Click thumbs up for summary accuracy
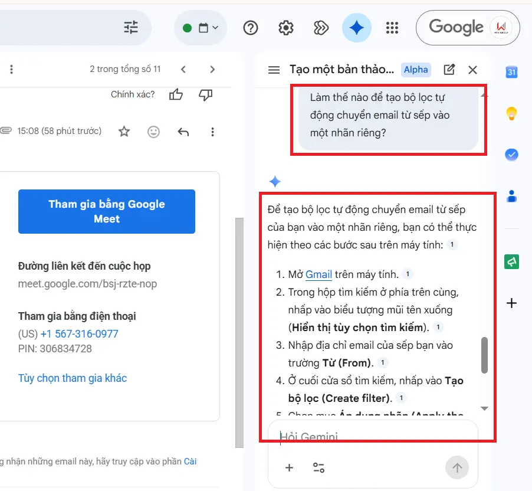This screenshot has width=532, height=491. tap(176, 94)
